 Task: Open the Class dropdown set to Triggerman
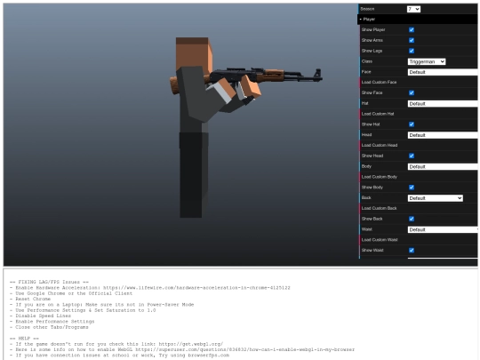click(x=427, y=61)
